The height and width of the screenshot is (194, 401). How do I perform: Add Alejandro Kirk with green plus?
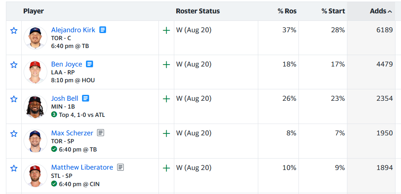coord(166,31)
